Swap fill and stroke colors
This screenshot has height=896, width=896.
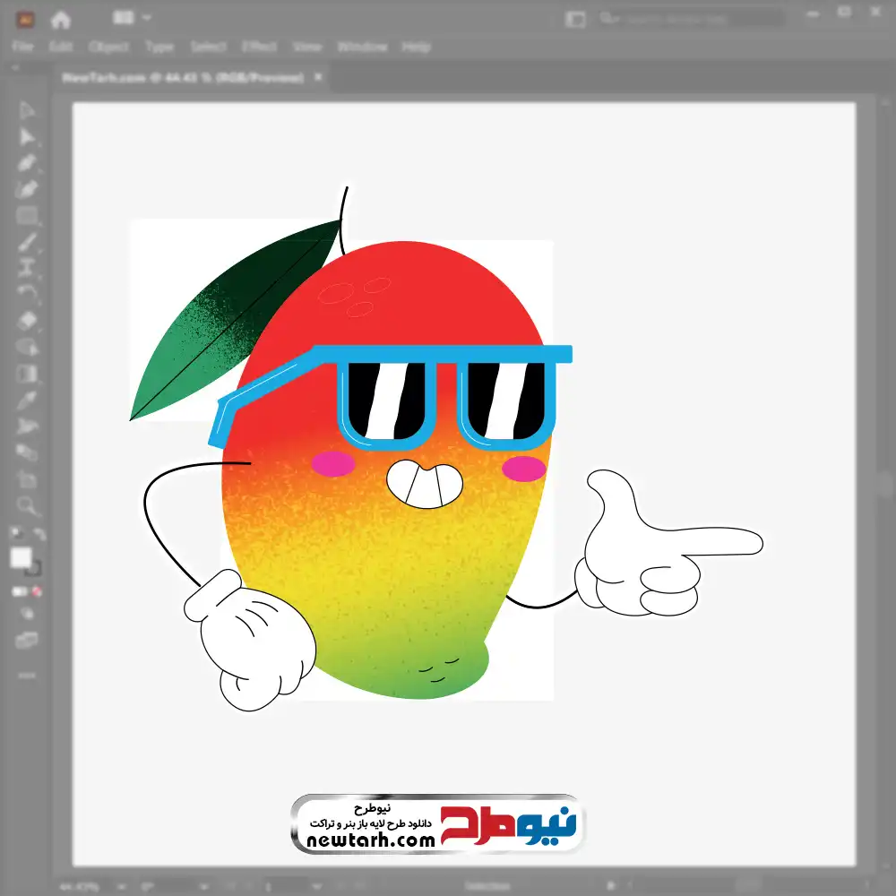click(x=38, y=535)
